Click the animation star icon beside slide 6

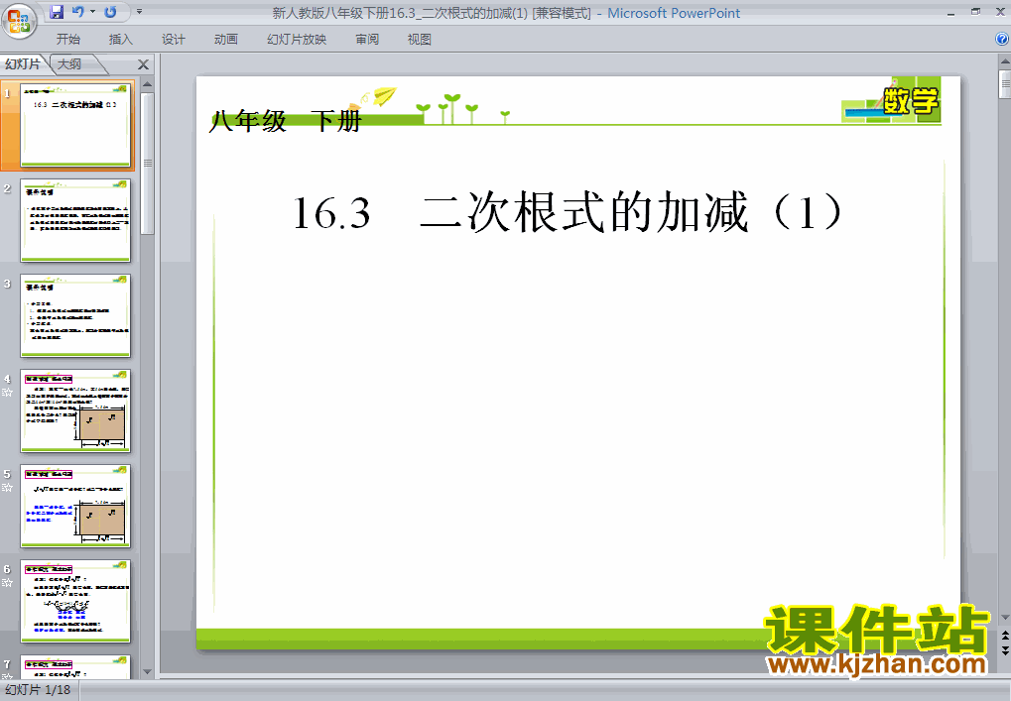[x=8, y=583]
